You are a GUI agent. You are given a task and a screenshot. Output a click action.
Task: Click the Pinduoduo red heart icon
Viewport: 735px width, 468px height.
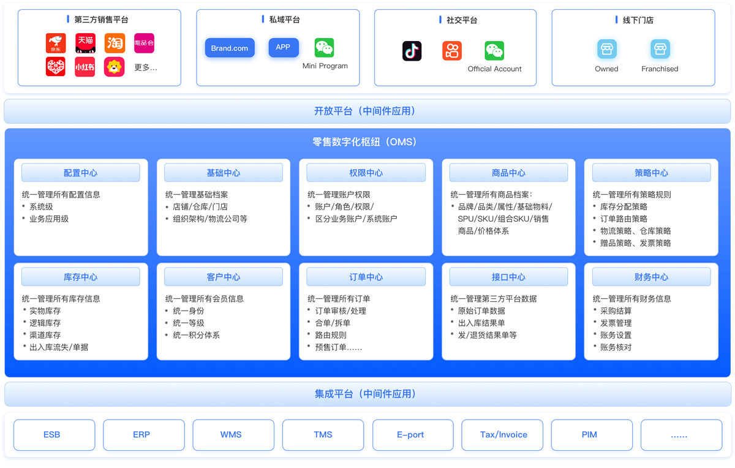56,67
